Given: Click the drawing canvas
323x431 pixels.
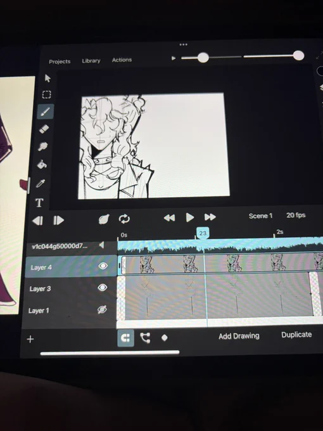Looking at the screenshot, I should [154, 146].
